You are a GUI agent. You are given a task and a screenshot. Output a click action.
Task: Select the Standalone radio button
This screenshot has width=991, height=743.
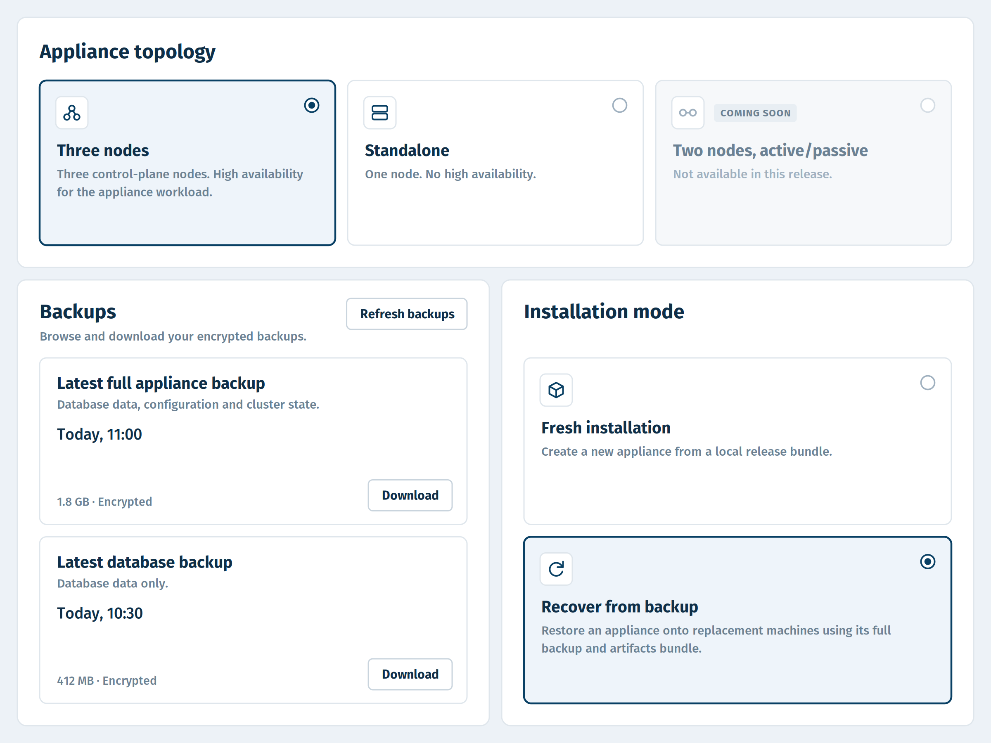click(620, 105)
